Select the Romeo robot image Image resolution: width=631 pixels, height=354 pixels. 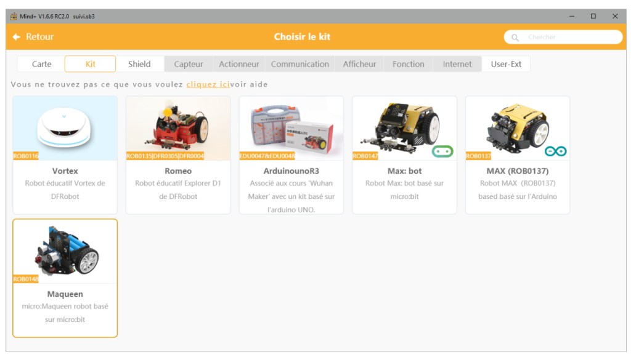point(178,128)
